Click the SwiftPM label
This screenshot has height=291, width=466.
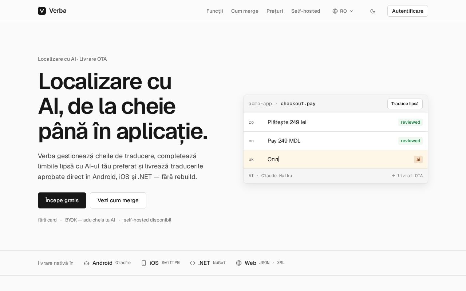click(x=170, y=263)
